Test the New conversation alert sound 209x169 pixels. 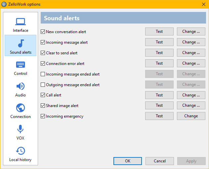point(159,31)
